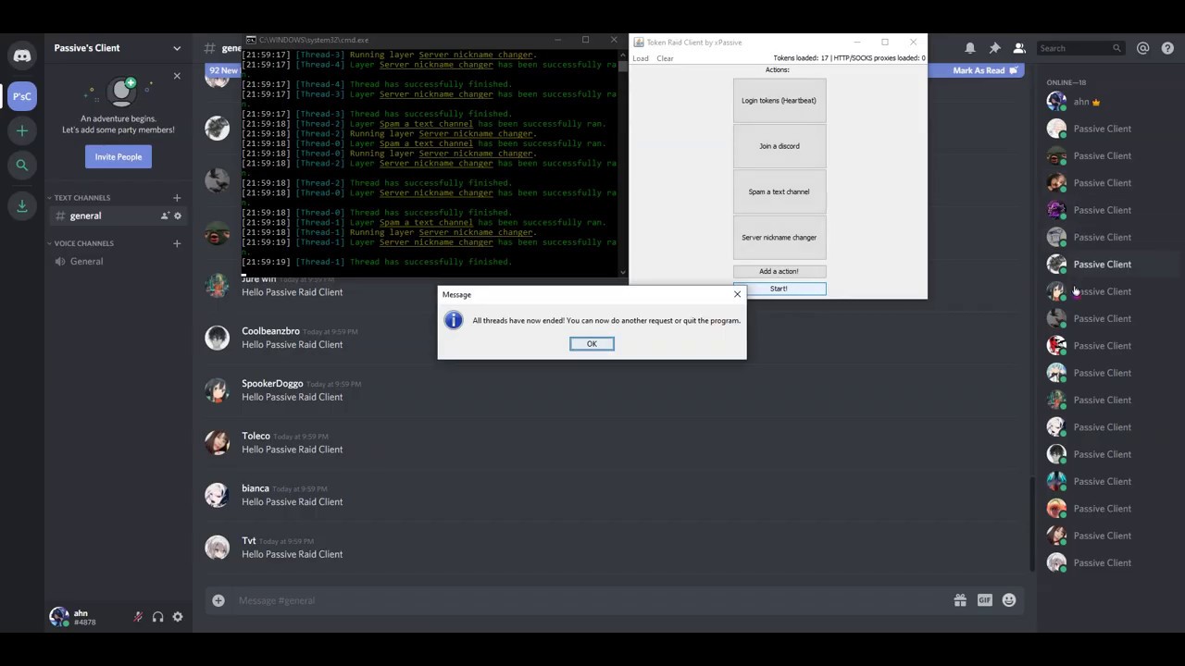Click the cmd.exe title bar icon

251,41
